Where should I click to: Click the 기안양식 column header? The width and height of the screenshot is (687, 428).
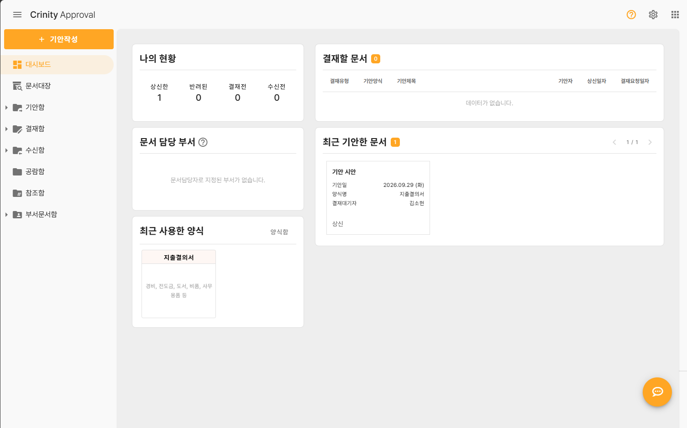(x=373, y=81)
